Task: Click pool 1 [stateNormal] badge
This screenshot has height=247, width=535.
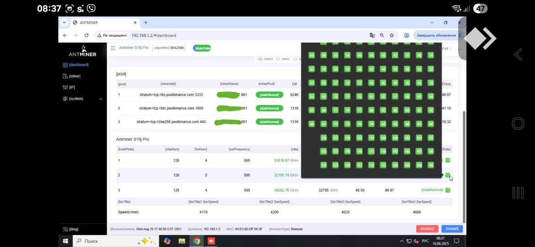Action: click(x=269, y=95)
